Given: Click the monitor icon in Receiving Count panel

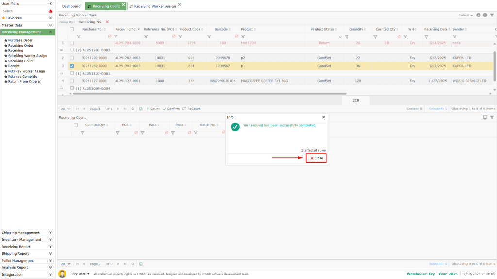Looking at the screenshot, I should pyautogui.click(x=485, y=117).
